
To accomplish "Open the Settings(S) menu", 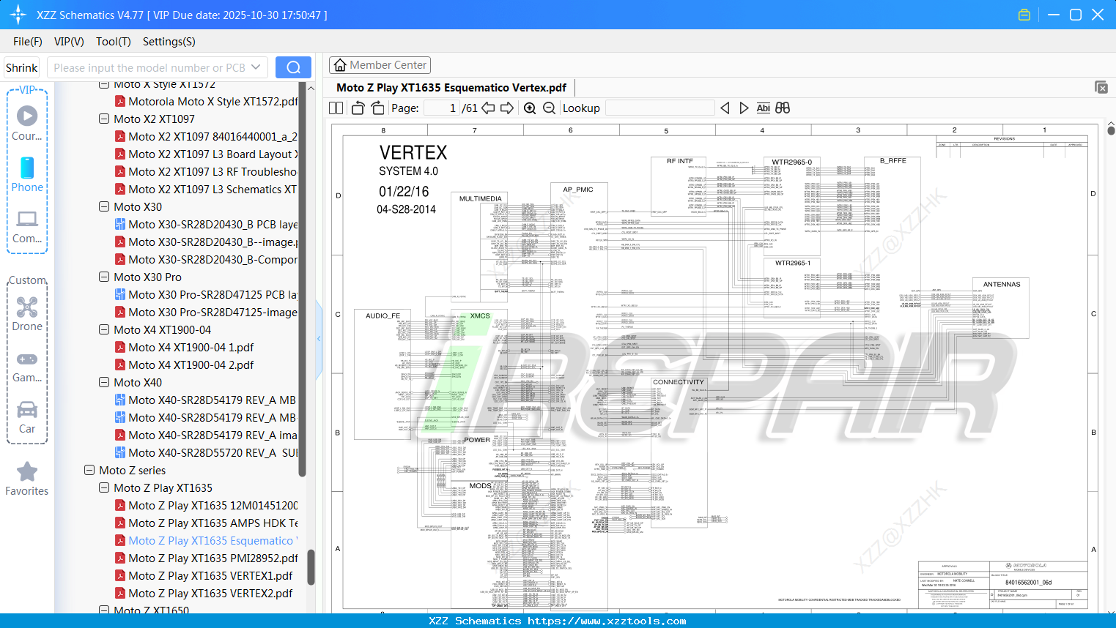I will (x=169, y=42).
